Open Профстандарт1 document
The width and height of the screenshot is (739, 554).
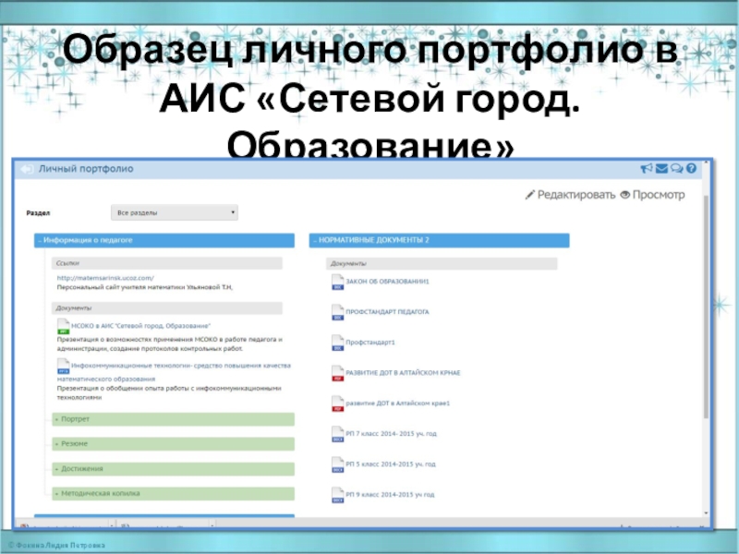(x=370, y=343)
